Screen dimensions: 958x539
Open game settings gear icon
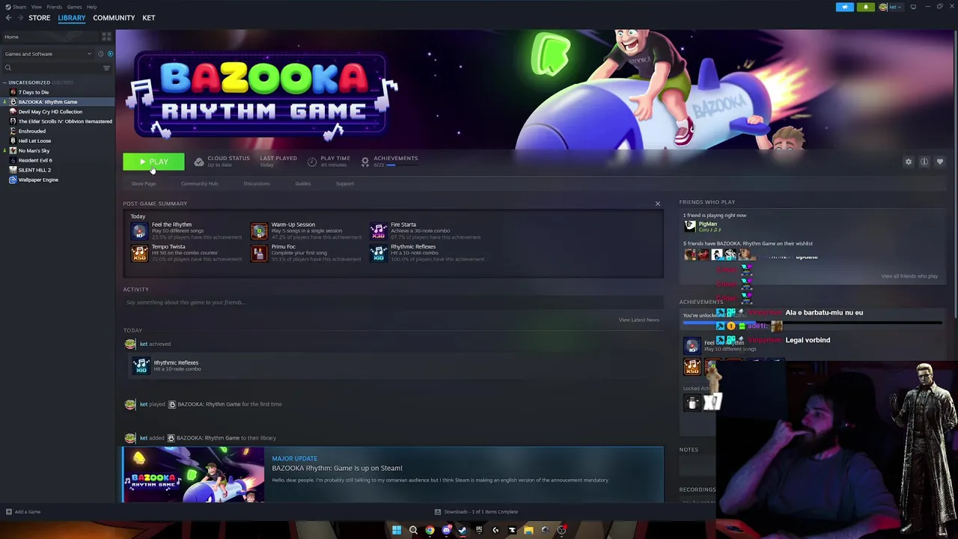(x=909, y=162)
